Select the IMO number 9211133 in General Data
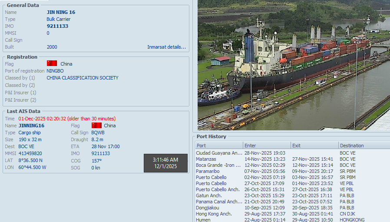The image size is (390, 222). (x=57, y=26)
